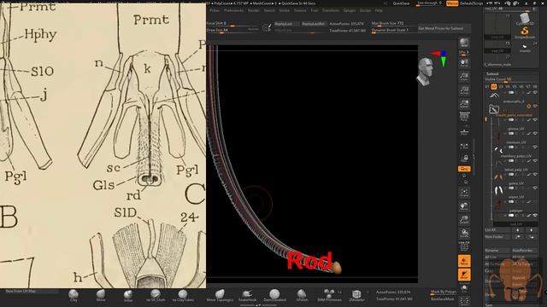Collapse the mouth_parts_extended folder

click(x=494, y=109)
